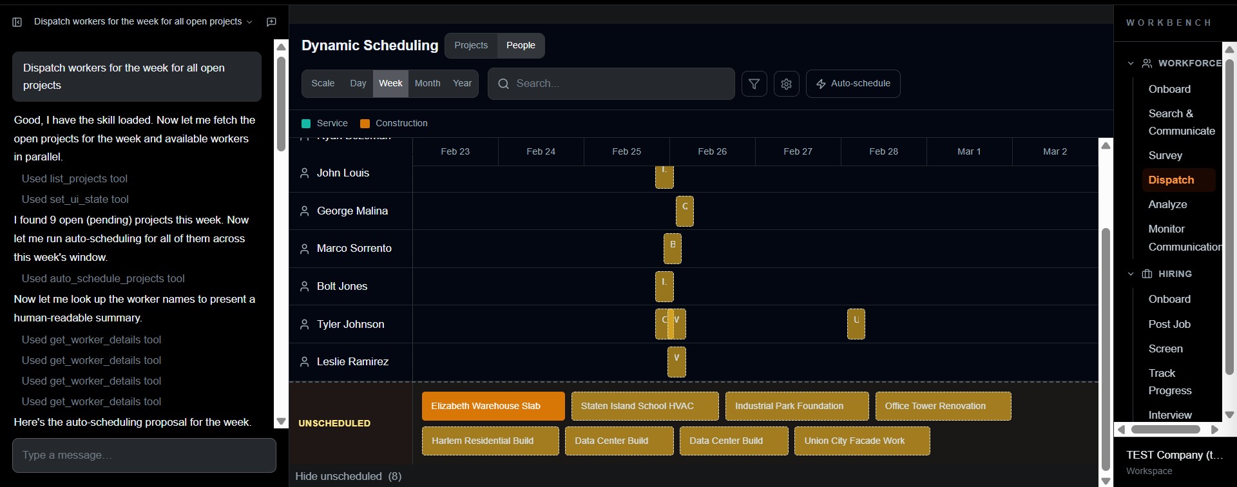
Task: Open Monitor Communication page
Action: coord(1182,238)
